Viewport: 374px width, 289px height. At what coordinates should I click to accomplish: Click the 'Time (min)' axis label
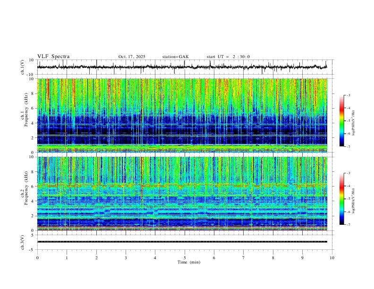189,262
